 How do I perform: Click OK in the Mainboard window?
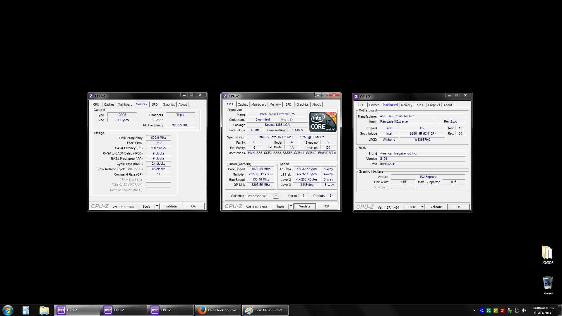tap(458, 207)
